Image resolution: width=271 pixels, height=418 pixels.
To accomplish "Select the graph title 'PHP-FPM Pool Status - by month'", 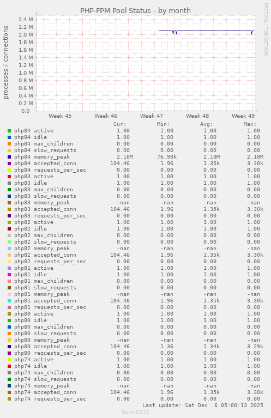I will click(135, 11).
